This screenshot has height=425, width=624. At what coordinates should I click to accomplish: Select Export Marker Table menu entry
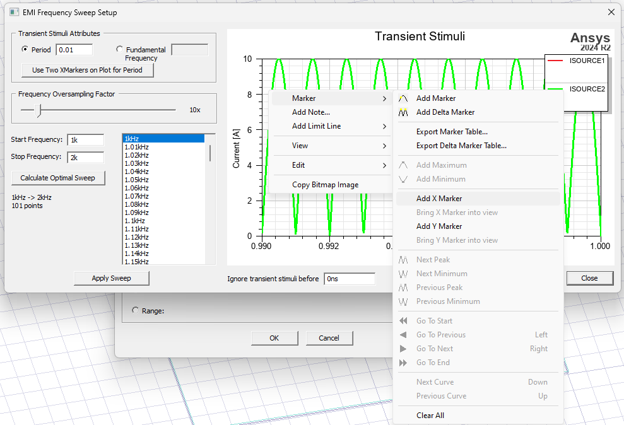452,132
